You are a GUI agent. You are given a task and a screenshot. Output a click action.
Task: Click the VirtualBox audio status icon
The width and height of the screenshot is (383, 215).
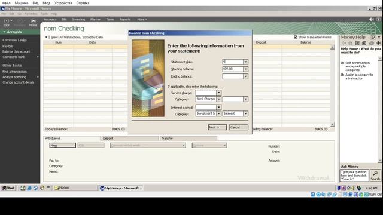click(324, 195)
